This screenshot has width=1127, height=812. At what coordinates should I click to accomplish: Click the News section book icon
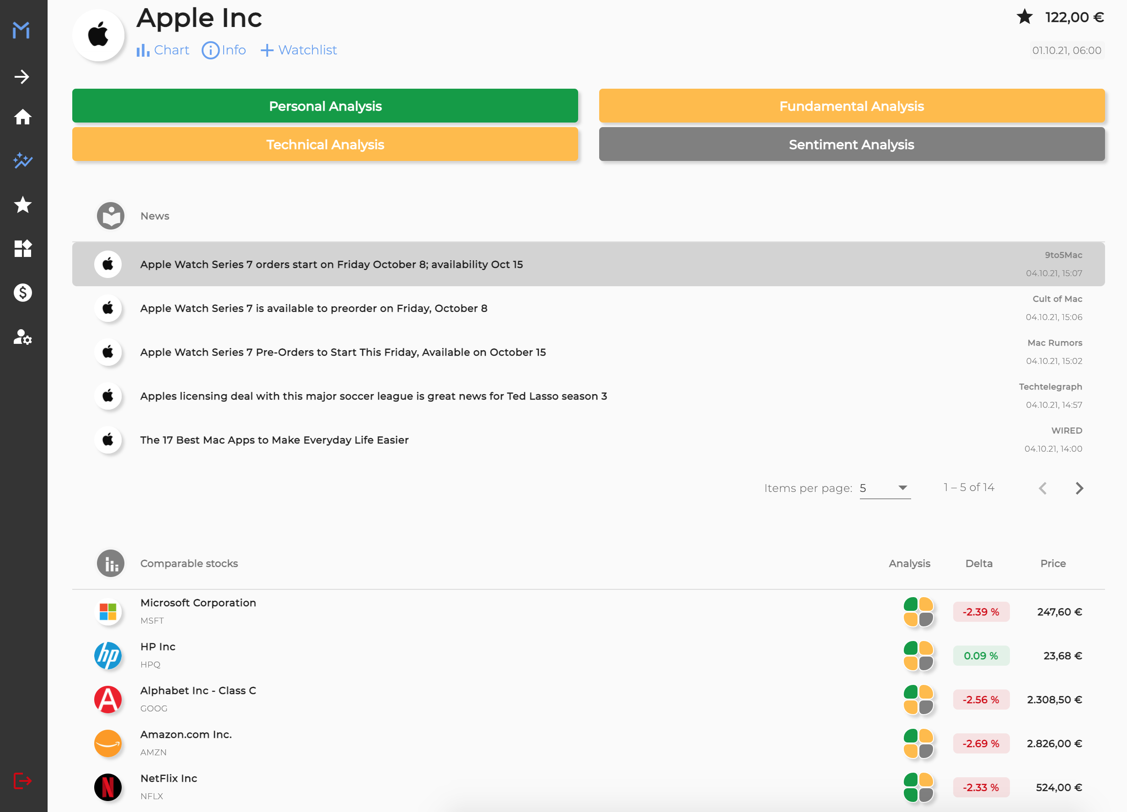click(x=110, y=215)
